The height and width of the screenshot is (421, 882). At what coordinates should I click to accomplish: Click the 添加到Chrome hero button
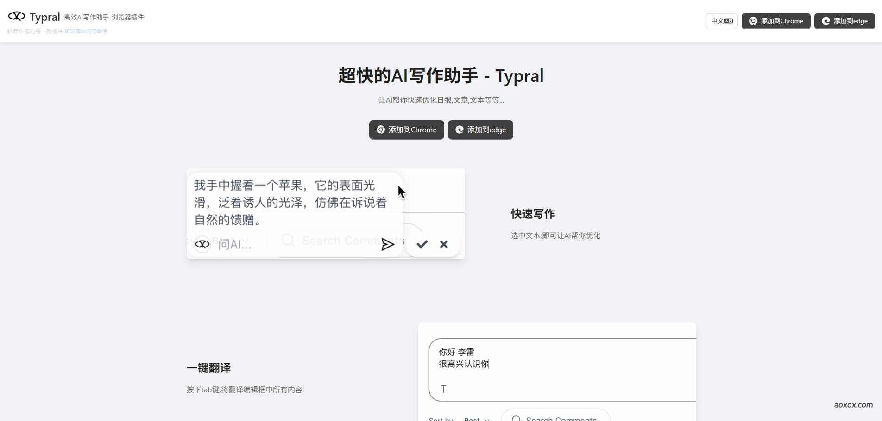click(x=406, y=130)
